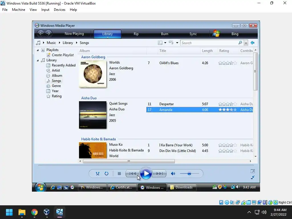Expand the arrow before Songs in the breadcrumb
The width and height of the screenshot is (292, 219).
[76, 43]
